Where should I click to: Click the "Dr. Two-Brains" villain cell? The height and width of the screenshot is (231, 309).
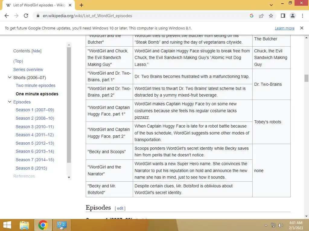tap(271, 84)
